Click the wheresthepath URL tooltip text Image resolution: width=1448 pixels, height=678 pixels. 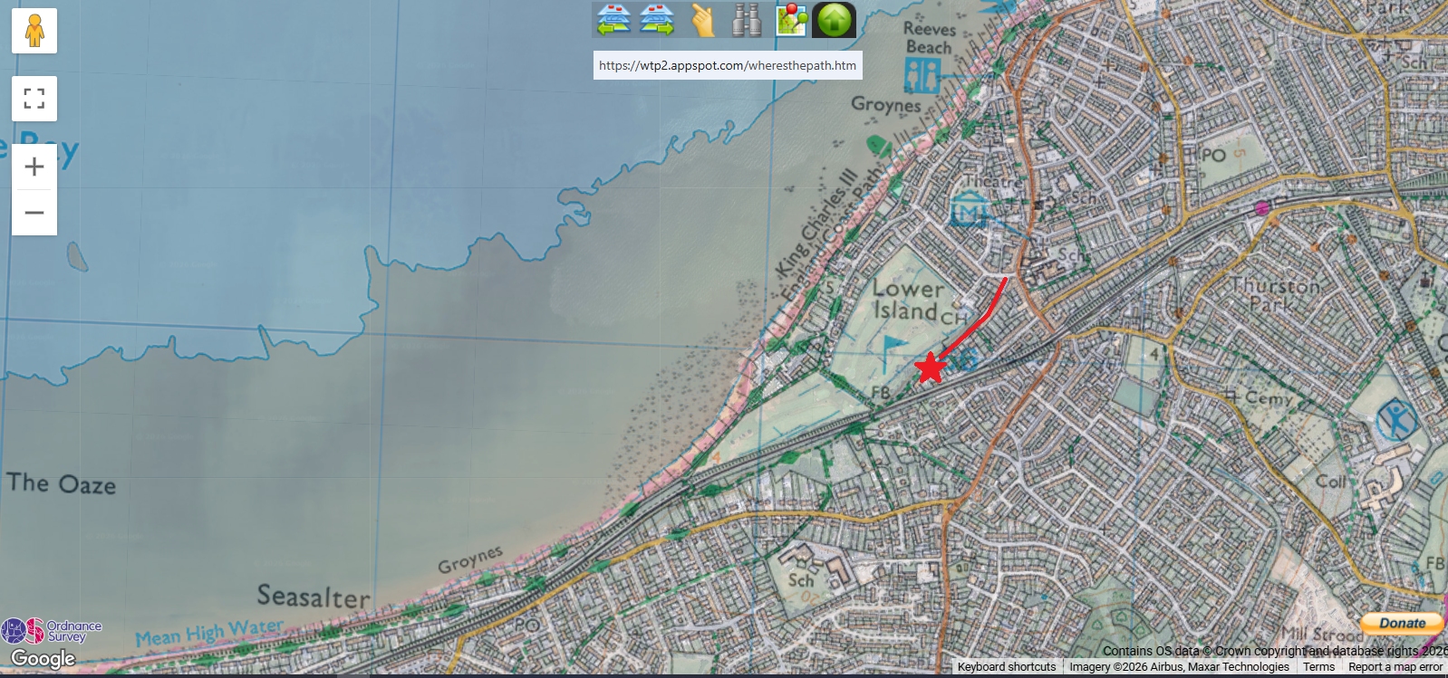727,65
